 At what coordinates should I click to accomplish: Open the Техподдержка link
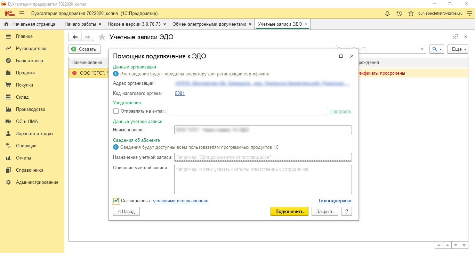[335, 201]
